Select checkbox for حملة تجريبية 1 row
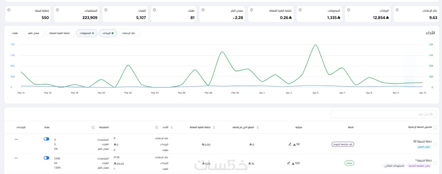The image size is (442, 174). click(435, 163)
